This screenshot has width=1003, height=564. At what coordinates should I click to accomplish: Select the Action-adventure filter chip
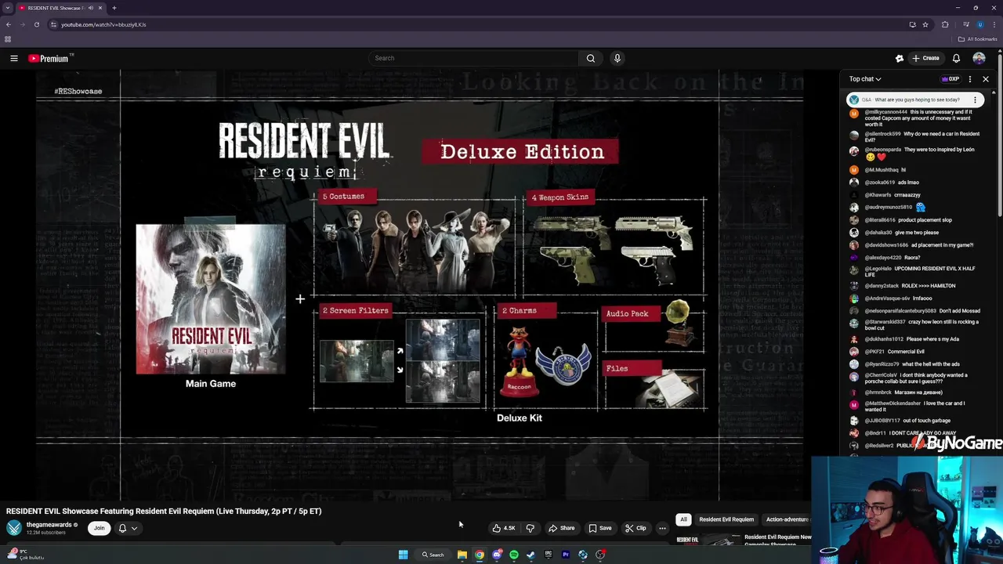pyautogui.click(x=787, y=519)
